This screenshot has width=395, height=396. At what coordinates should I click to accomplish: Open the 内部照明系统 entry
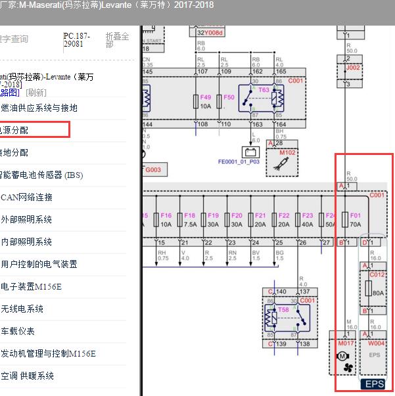point(26,242)
